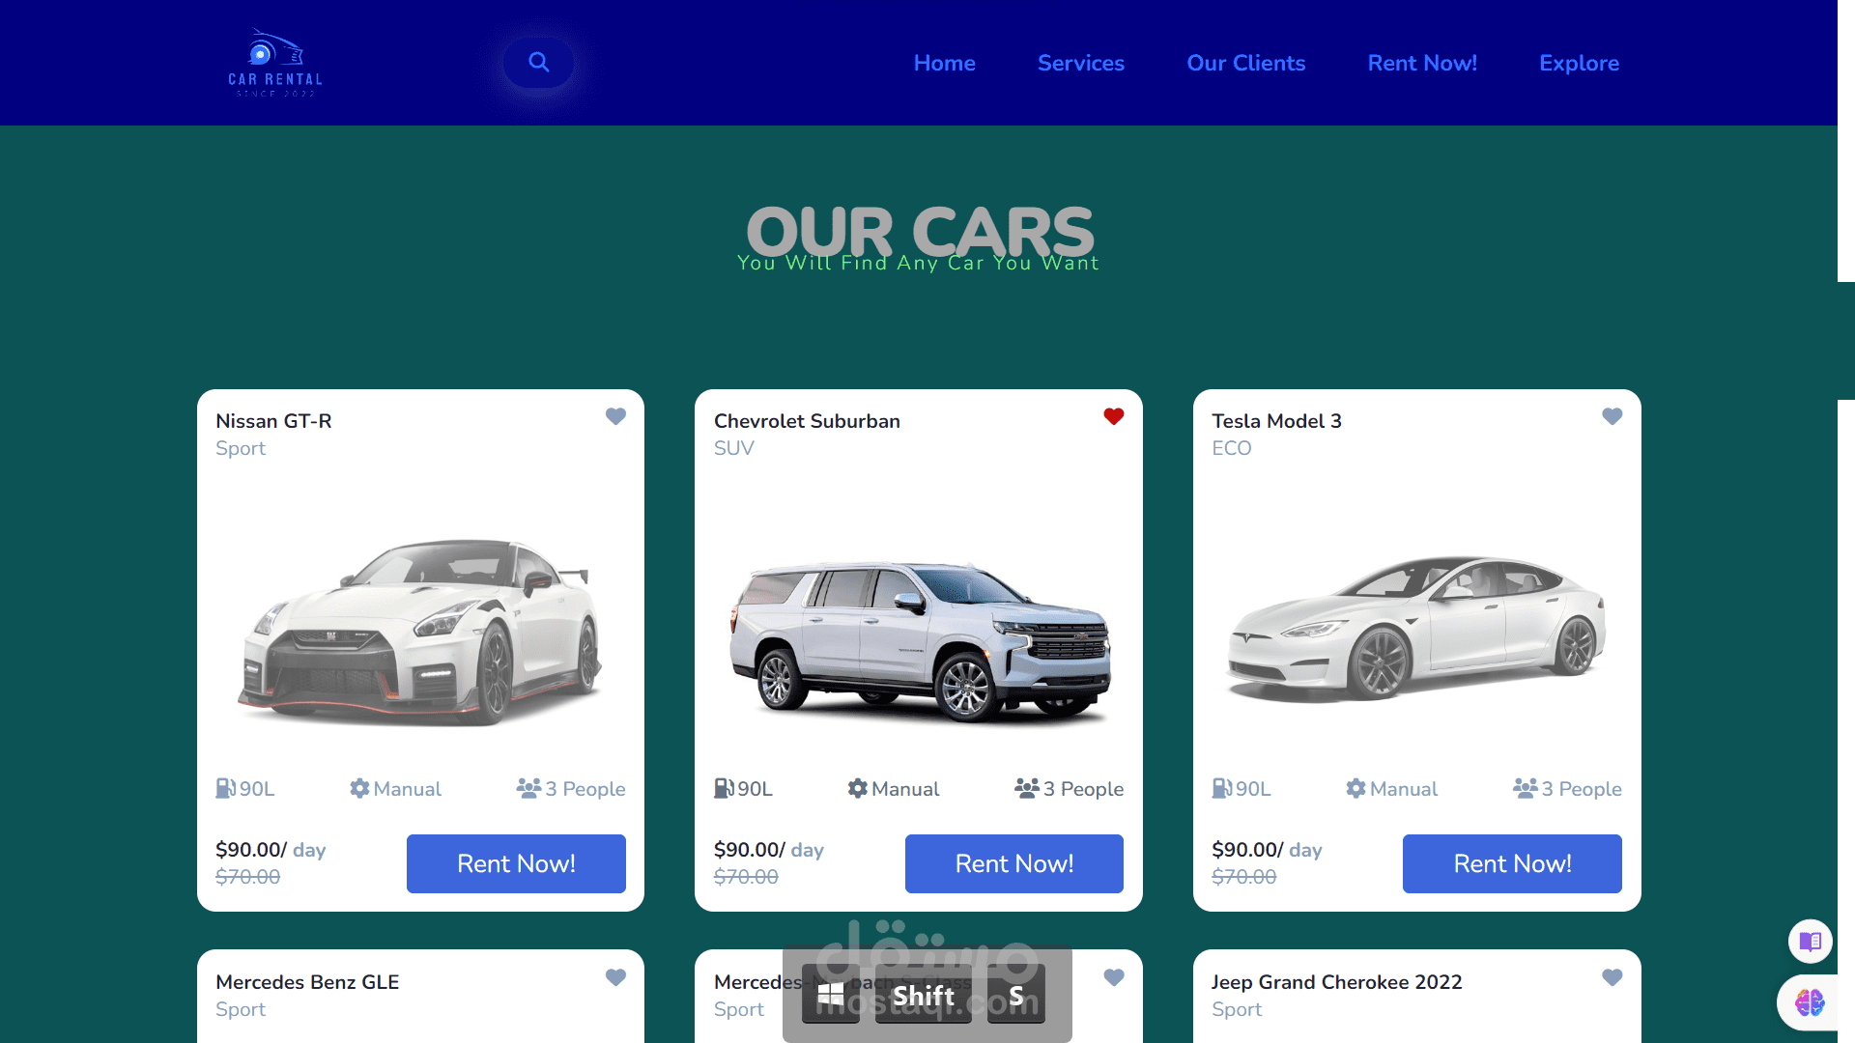Screen dimensions: 1855x1043
Task: Go to Home in navigation bar
Action: click(x=944, y=63)
